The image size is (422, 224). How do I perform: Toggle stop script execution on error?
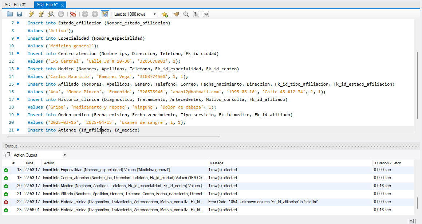click(73, 14)
